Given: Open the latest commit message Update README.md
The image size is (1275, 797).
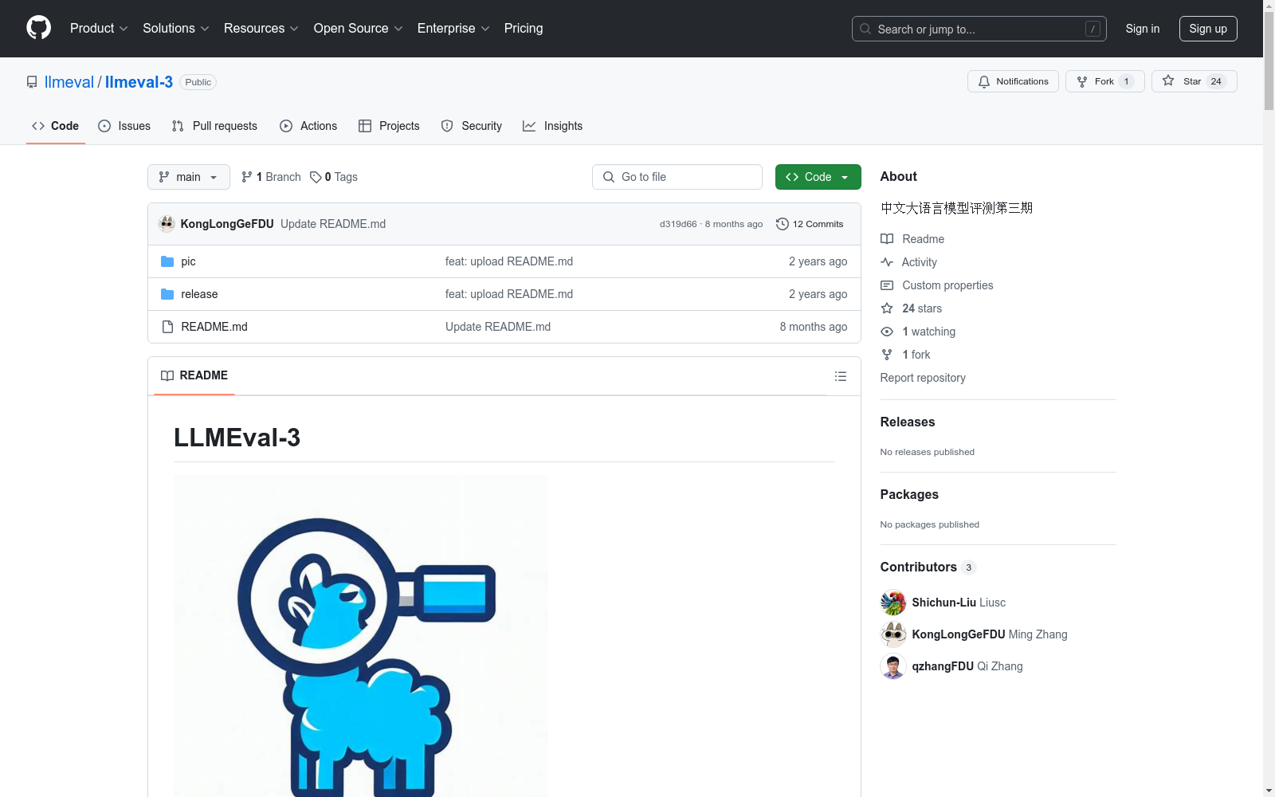Looking at the screenshot, I should coord(333,224).
